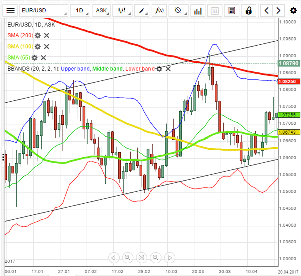This screenshot has height=276, width=301.
Task: Remove the SMA (200) indicator
Action: 47,35
